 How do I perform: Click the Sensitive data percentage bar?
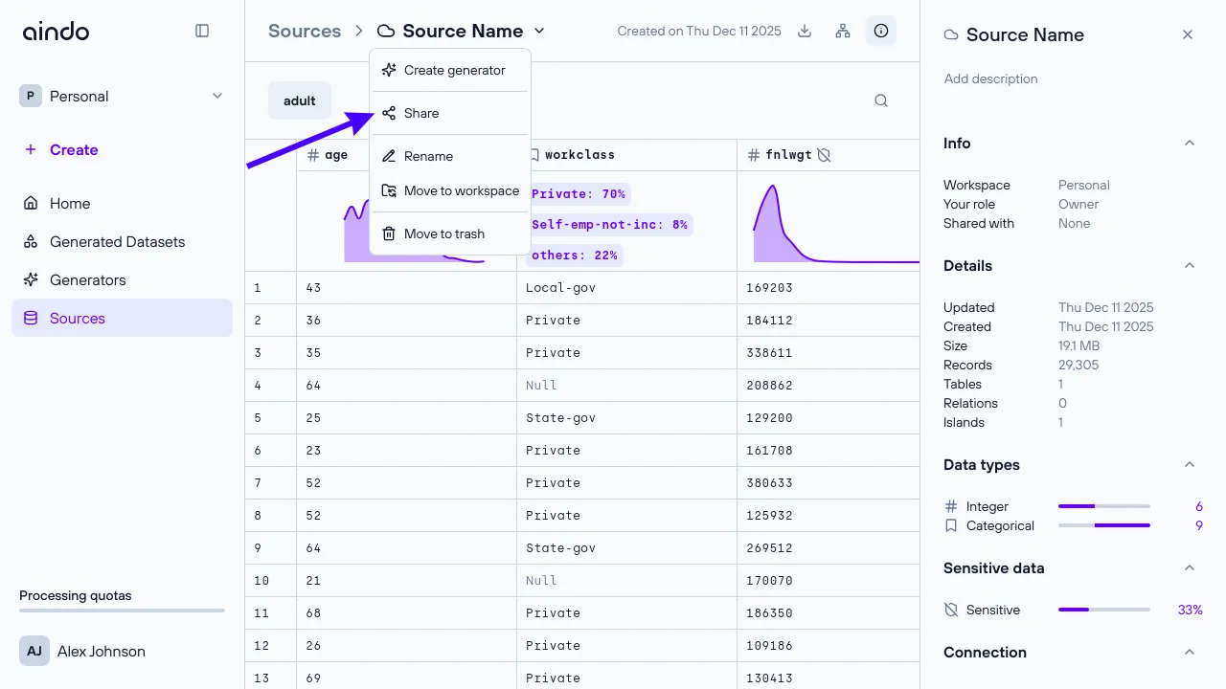(x=1103, y=610)
